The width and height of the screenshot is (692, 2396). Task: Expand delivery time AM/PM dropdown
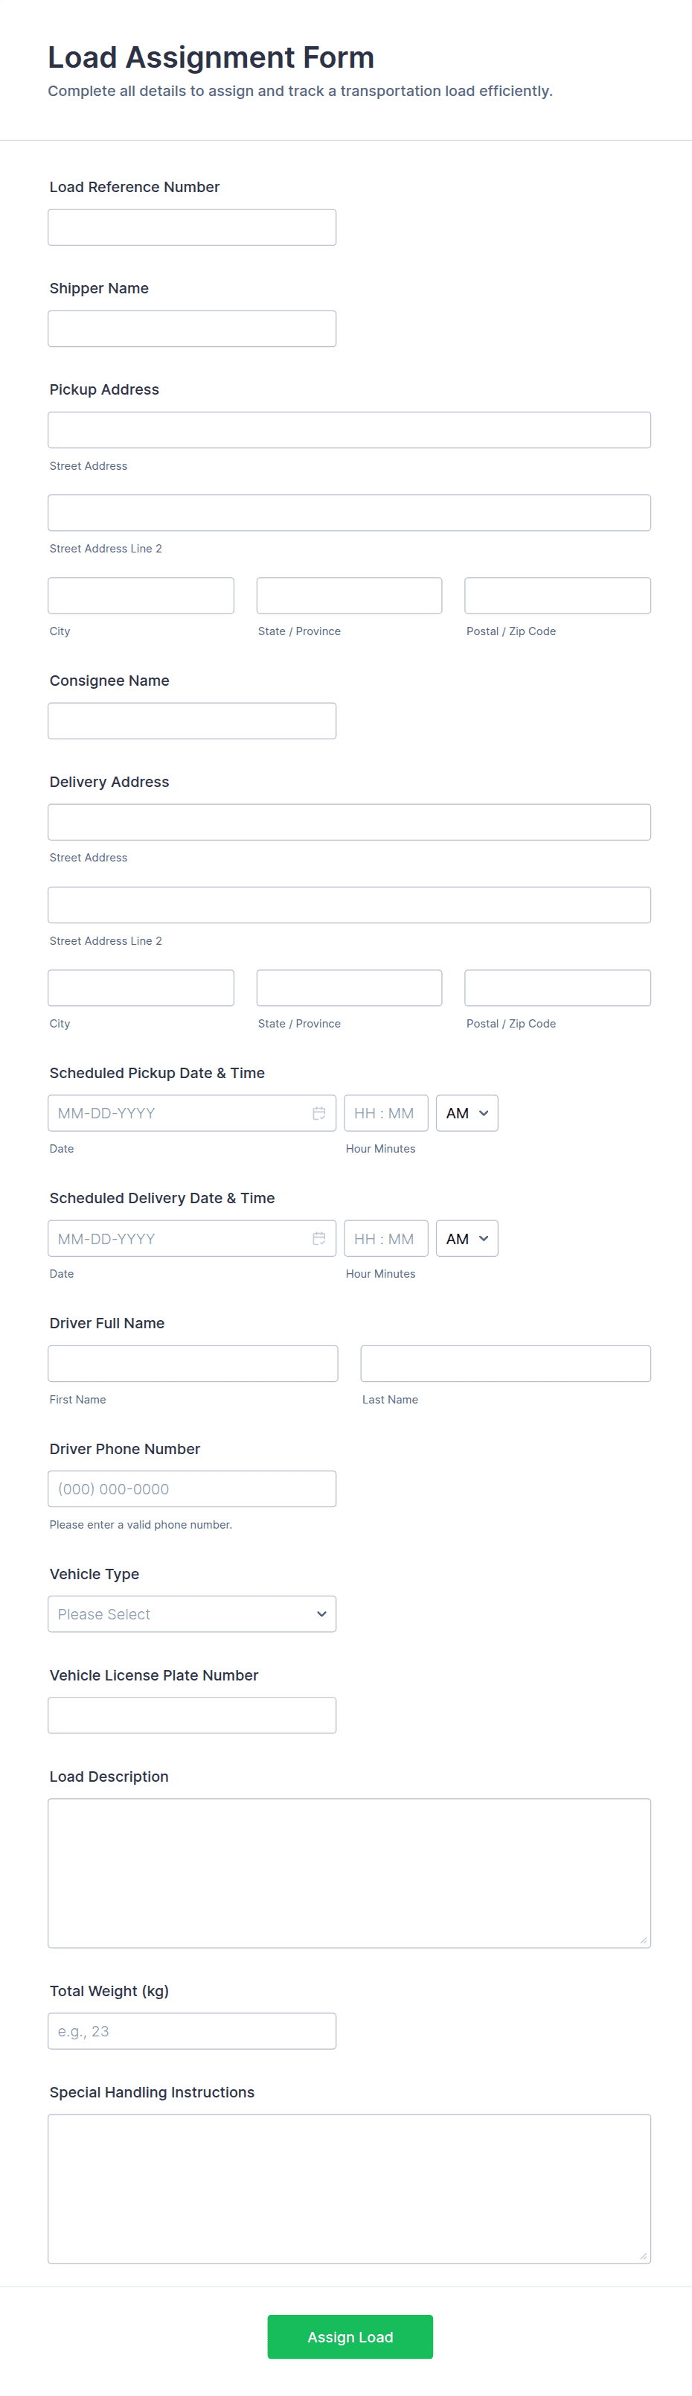pos(467,1238)
